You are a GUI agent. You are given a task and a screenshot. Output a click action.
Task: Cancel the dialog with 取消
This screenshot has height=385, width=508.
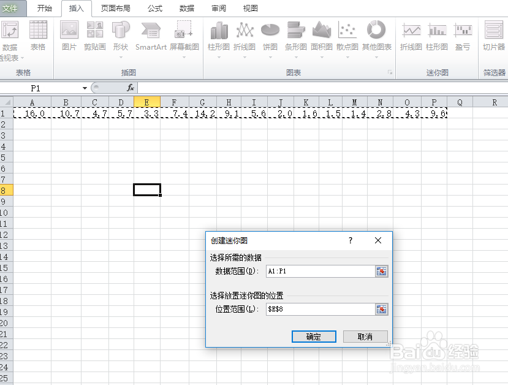(365, 337)
